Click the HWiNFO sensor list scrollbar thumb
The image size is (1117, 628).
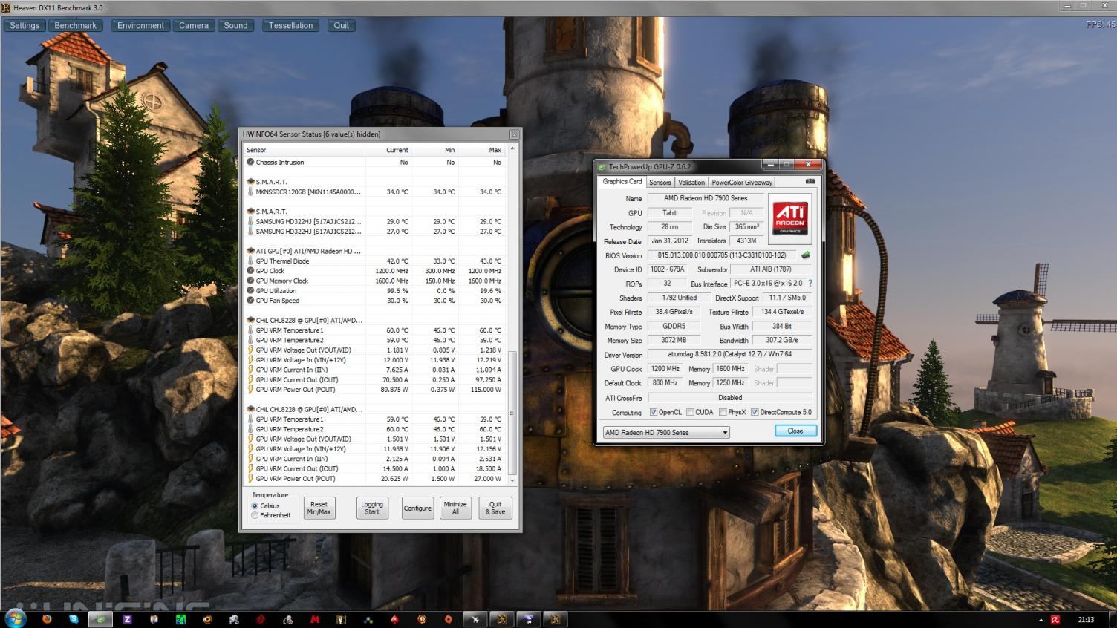tap(512, 412)
